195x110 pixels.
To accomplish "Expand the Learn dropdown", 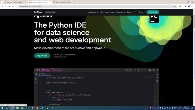I will click(x=130, y=12).
